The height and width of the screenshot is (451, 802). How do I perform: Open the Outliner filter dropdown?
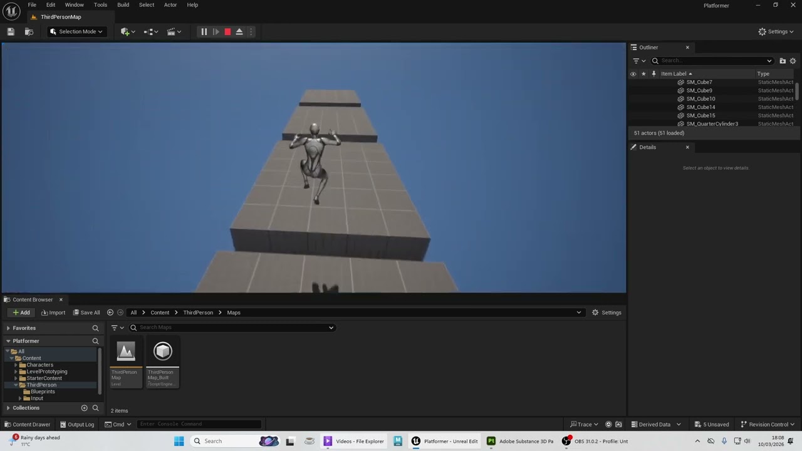click(639, 61)
